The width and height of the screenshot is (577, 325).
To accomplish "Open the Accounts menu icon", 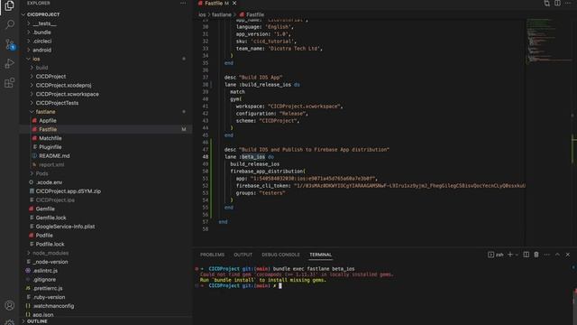I will tap(10, 305).
